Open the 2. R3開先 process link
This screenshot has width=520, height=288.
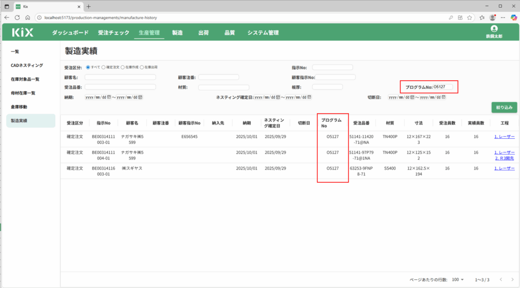504,158
